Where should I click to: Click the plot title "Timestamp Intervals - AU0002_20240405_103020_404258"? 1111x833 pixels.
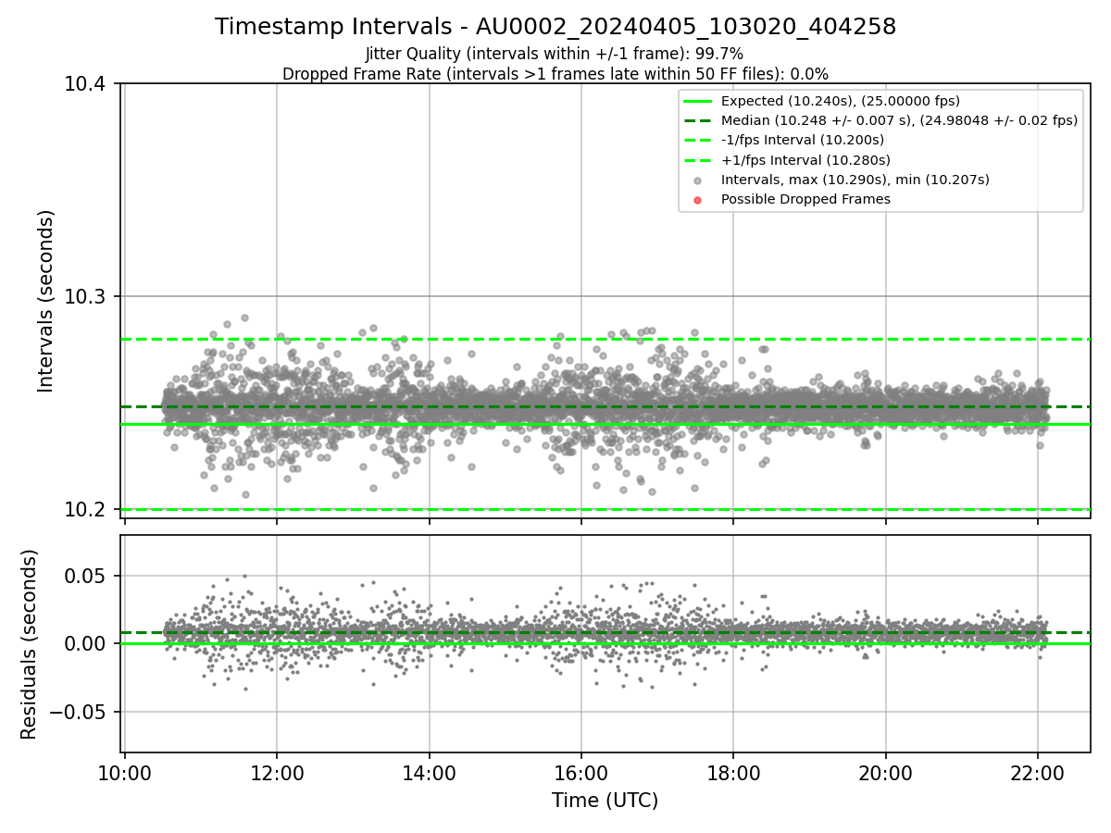pyautogui.click(x=555, y=28)
